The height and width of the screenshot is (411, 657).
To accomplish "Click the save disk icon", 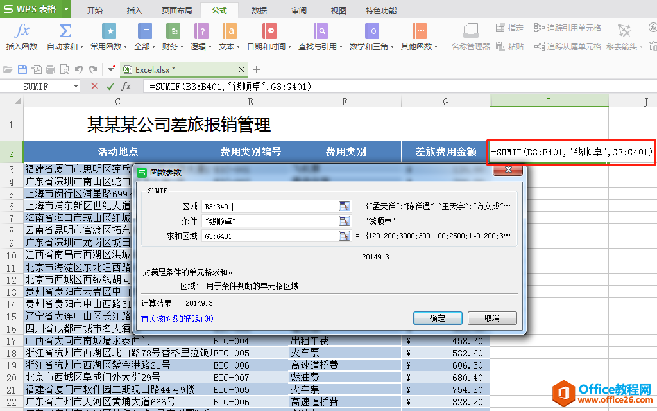I will (x=22, y=69).
